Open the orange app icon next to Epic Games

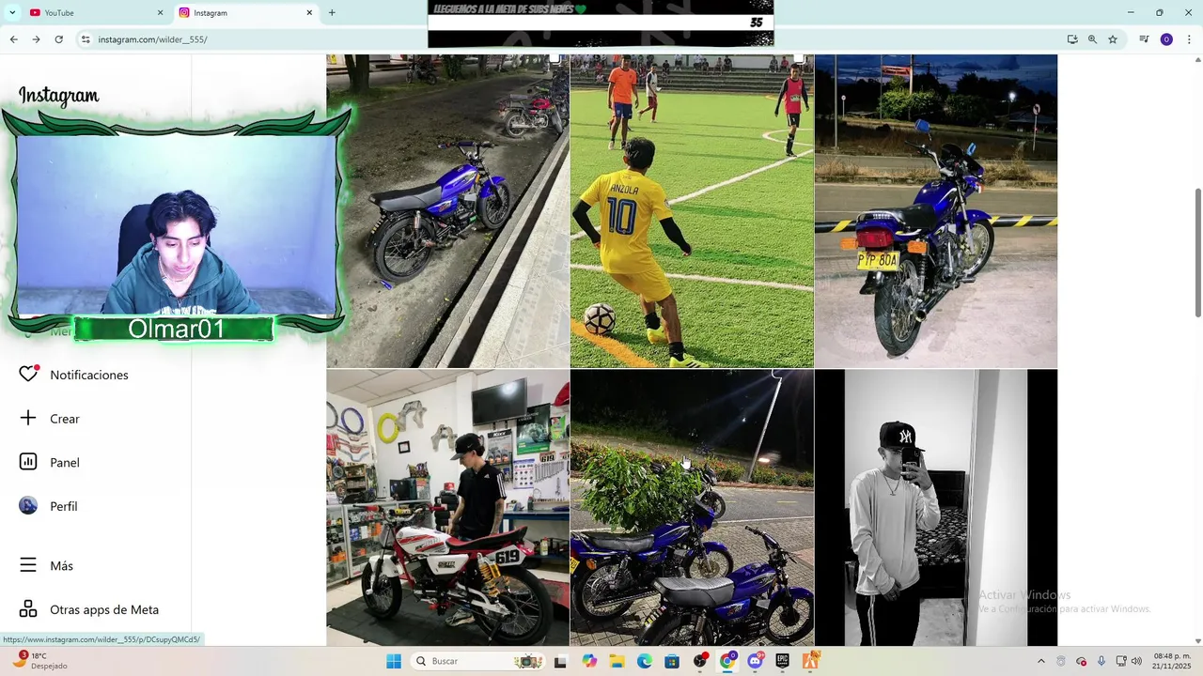810,661
